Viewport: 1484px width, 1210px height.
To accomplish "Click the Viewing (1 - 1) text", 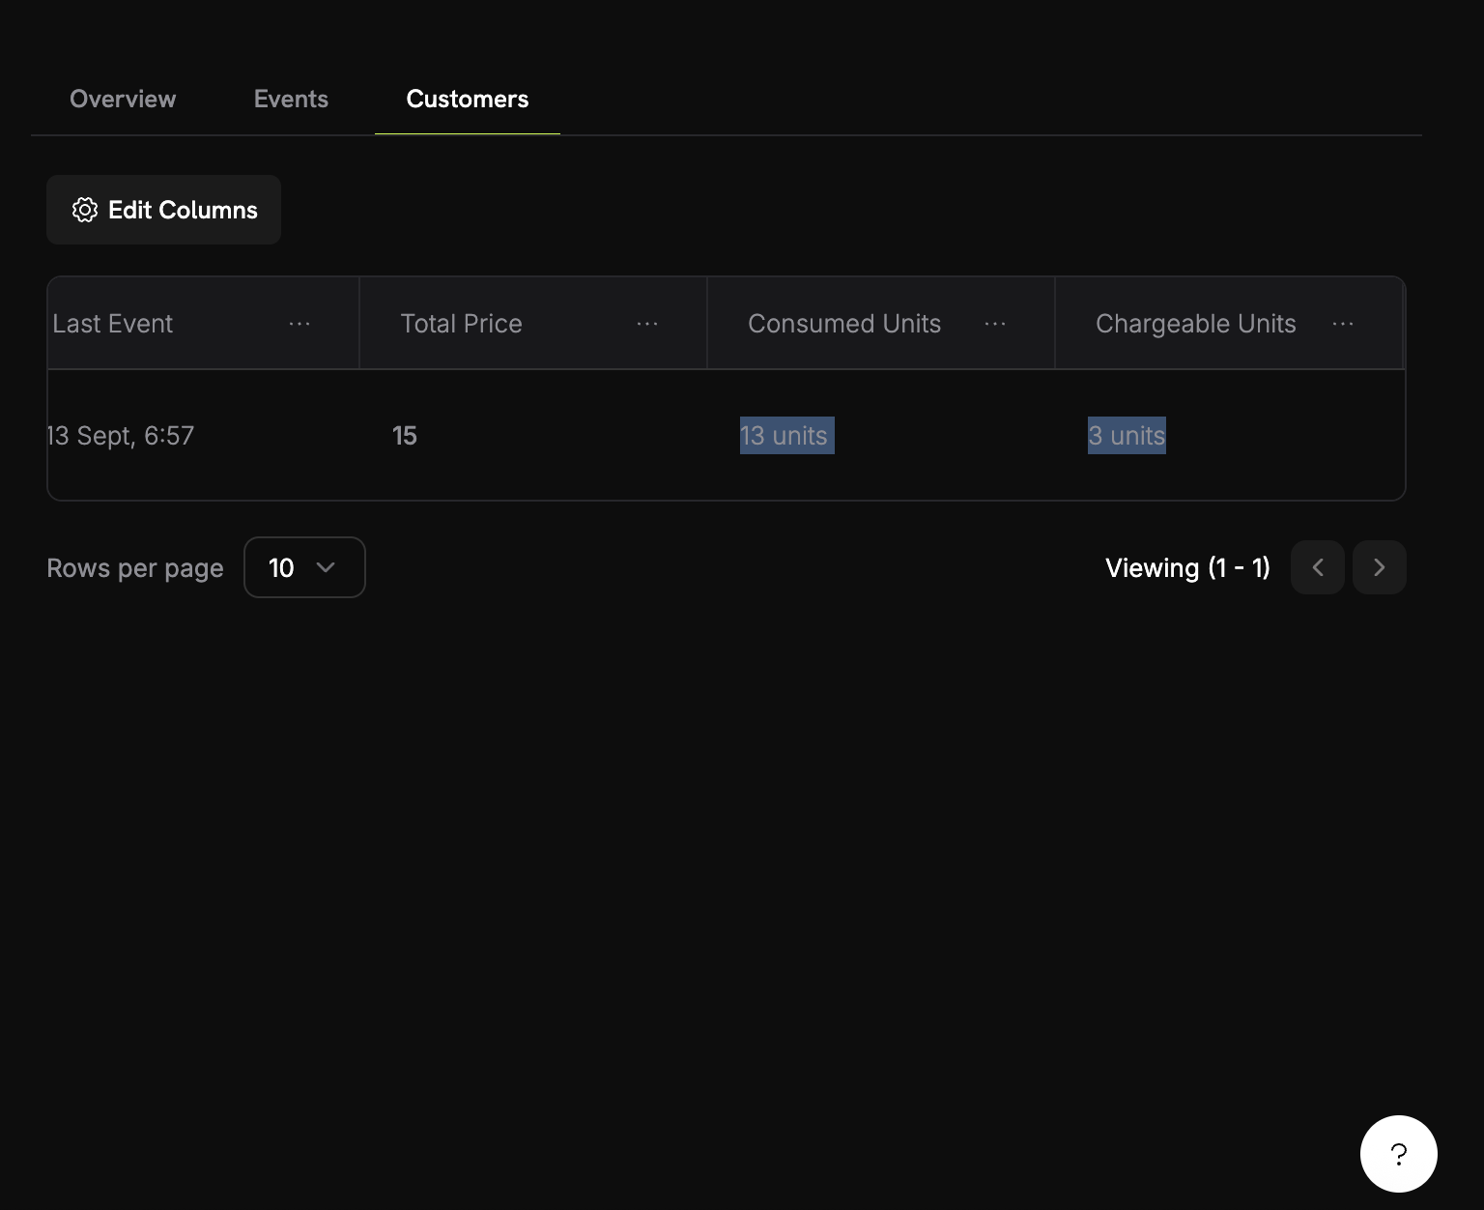I will (1187, 567).
